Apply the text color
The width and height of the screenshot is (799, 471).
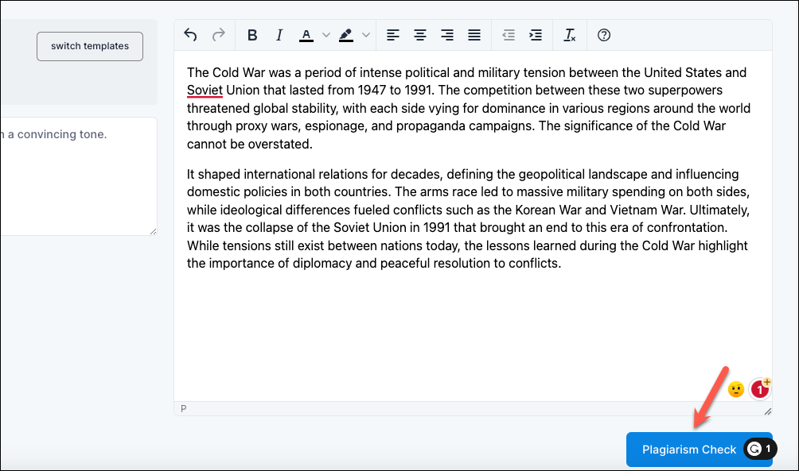click(306, 35)
